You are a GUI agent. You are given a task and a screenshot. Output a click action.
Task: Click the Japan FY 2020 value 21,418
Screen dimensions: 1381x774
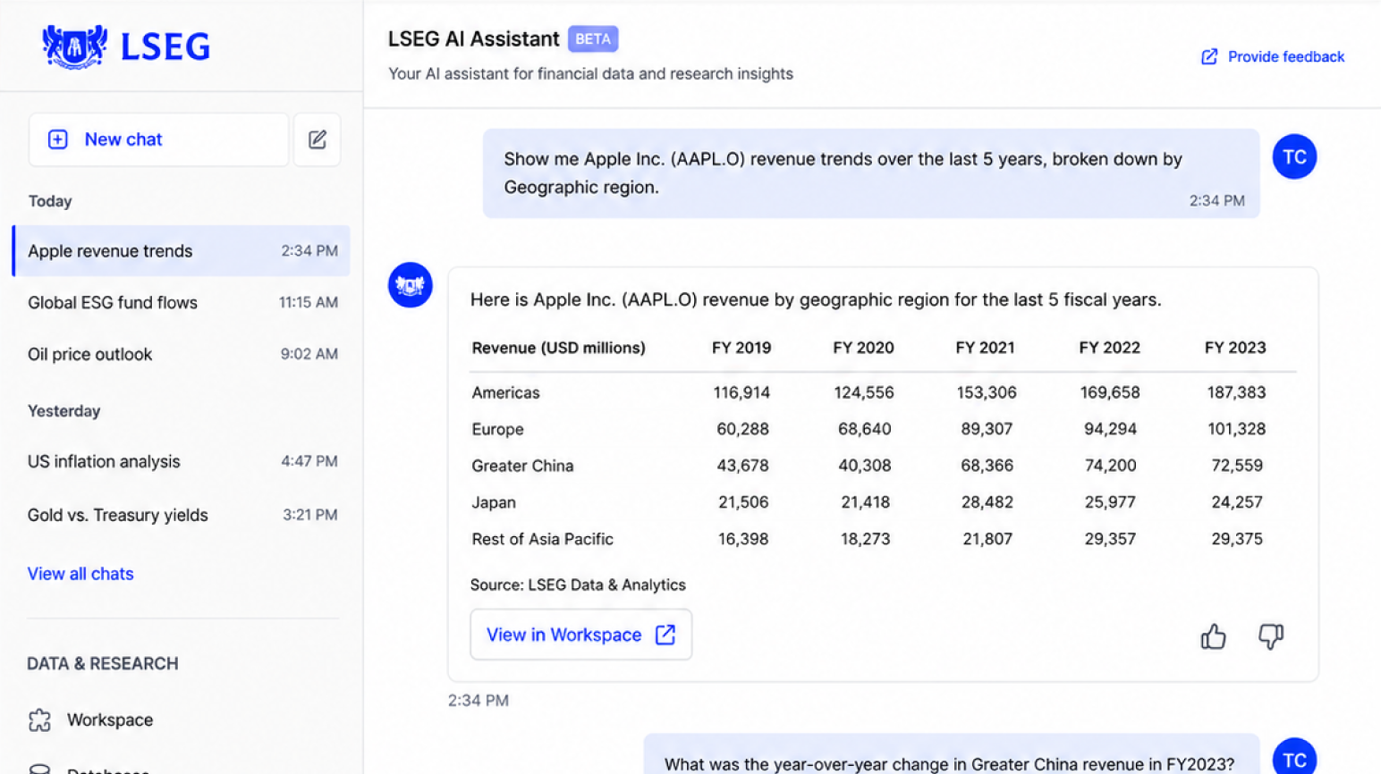[865, 503]
